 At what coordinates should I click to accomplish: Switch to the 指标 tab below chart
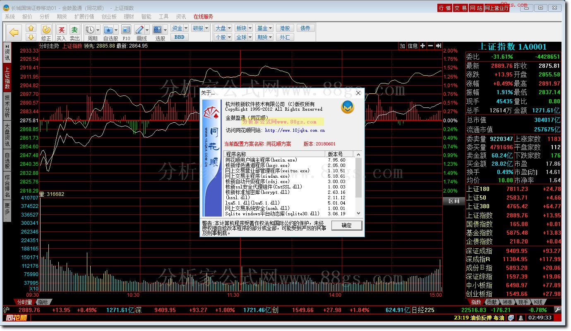(43, 302)
